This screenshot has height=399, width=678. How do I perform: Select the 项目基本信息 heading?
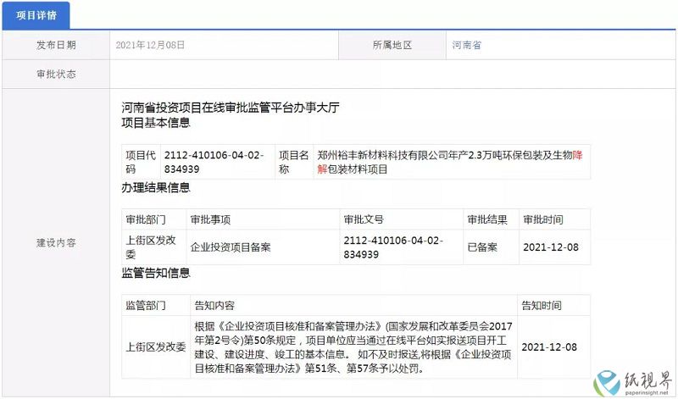156,123
